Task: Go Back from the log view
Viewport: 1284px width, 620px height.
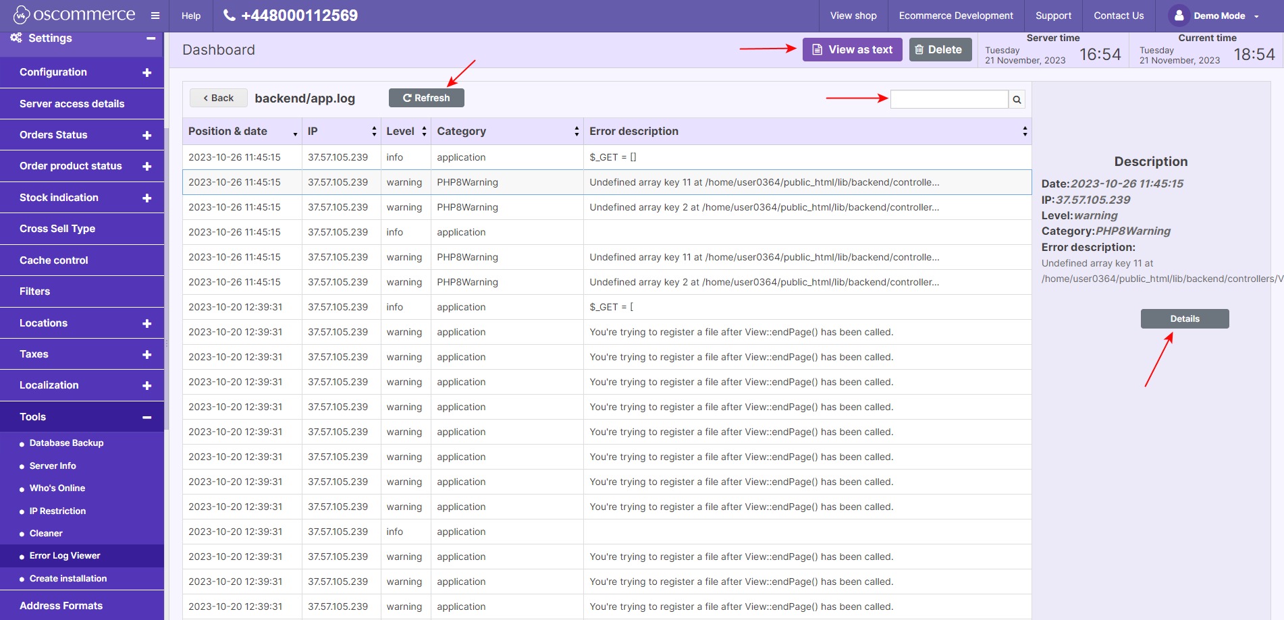Action: click(x=218, y=97)
